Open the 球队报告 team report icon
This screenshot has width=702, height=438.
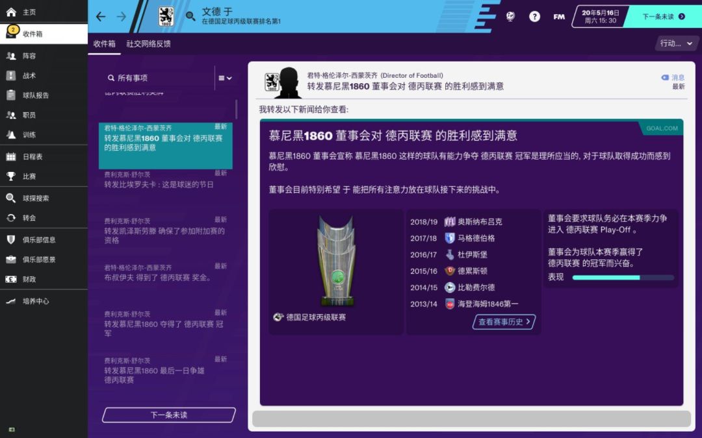(11, 95)
